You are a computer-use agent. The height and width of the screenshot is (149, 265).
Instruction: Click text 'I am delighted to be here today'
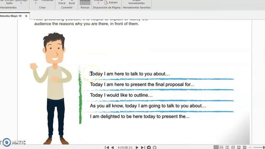coord(123,116)
